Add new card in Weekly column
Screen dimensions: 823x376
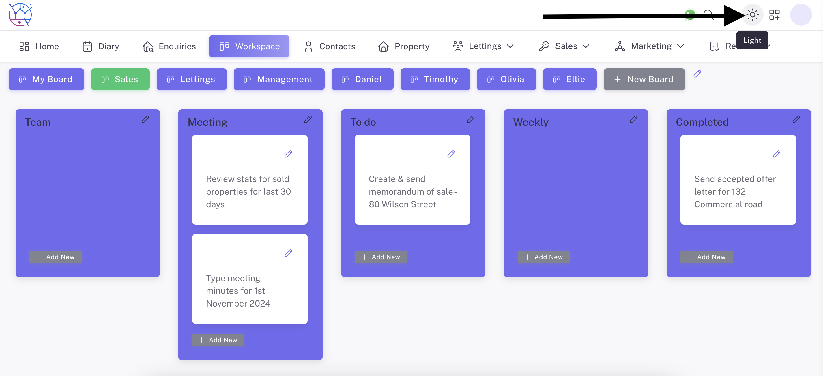pos(543,257)
